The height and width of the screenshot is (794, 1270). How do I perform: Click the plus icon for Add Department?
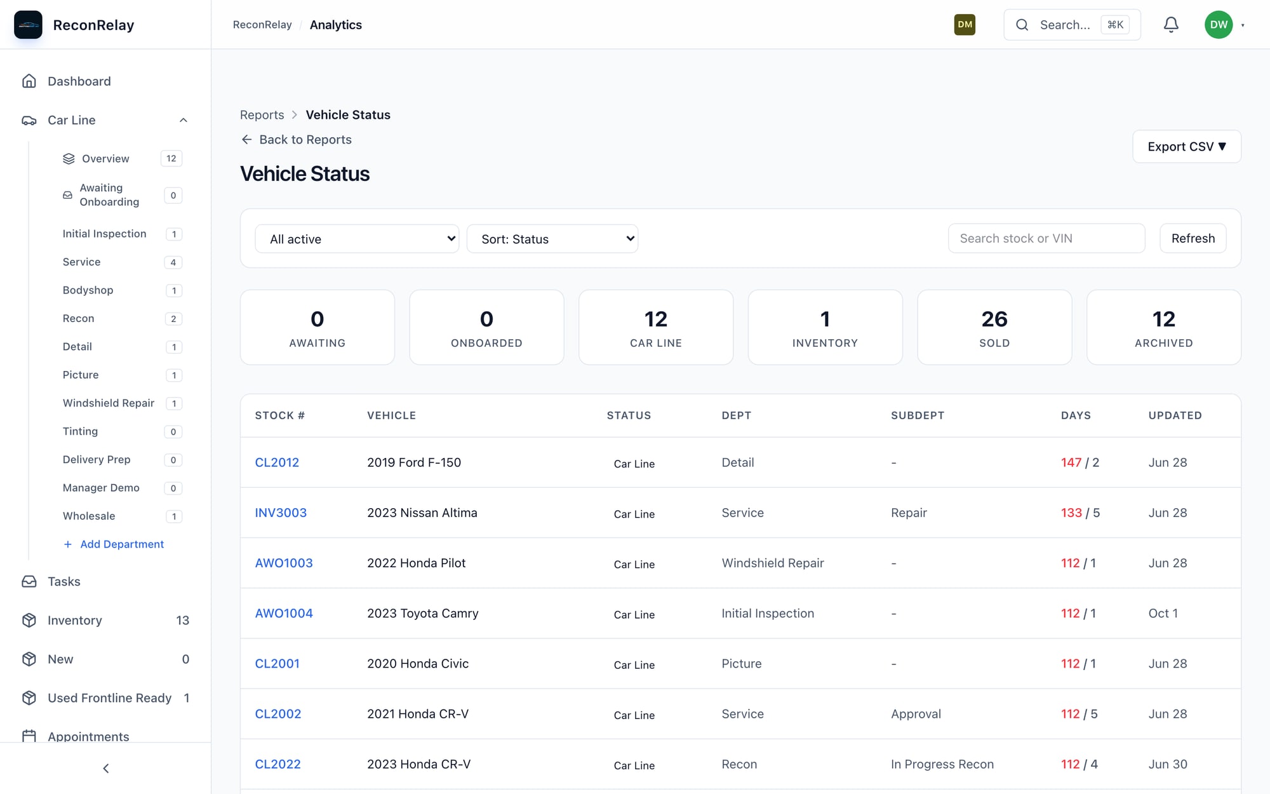pos(68,544)
